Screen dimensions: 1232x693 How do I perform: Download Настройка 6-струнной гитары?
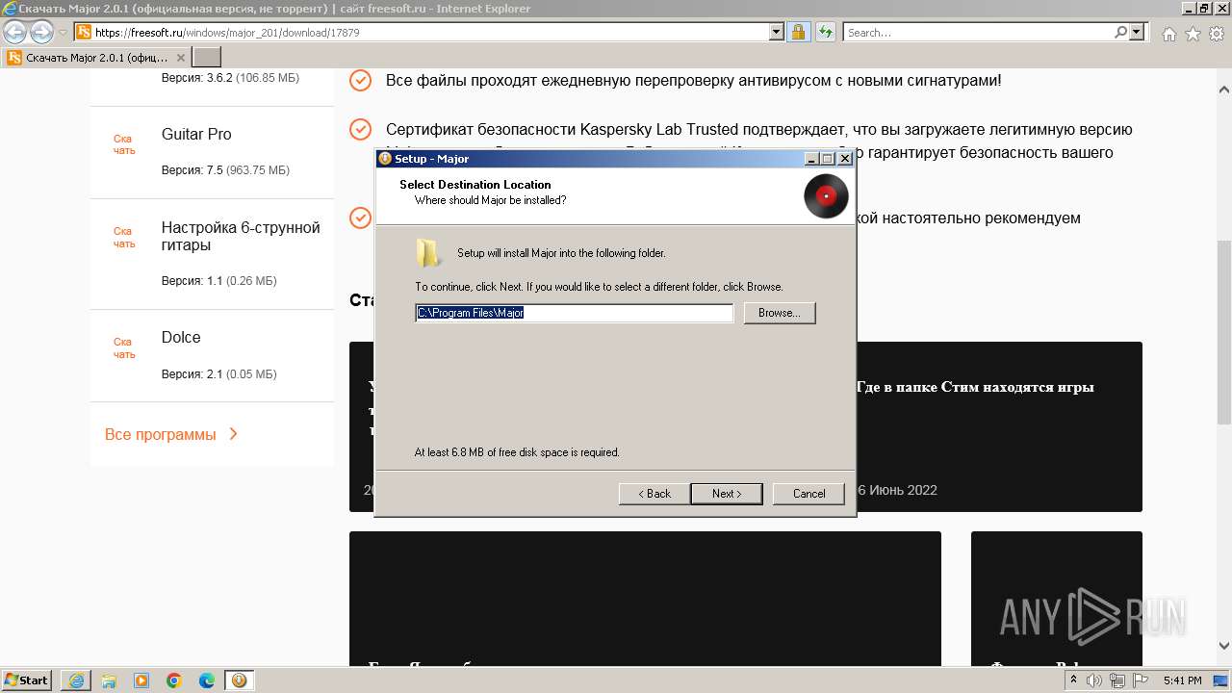tap(123, 237)
